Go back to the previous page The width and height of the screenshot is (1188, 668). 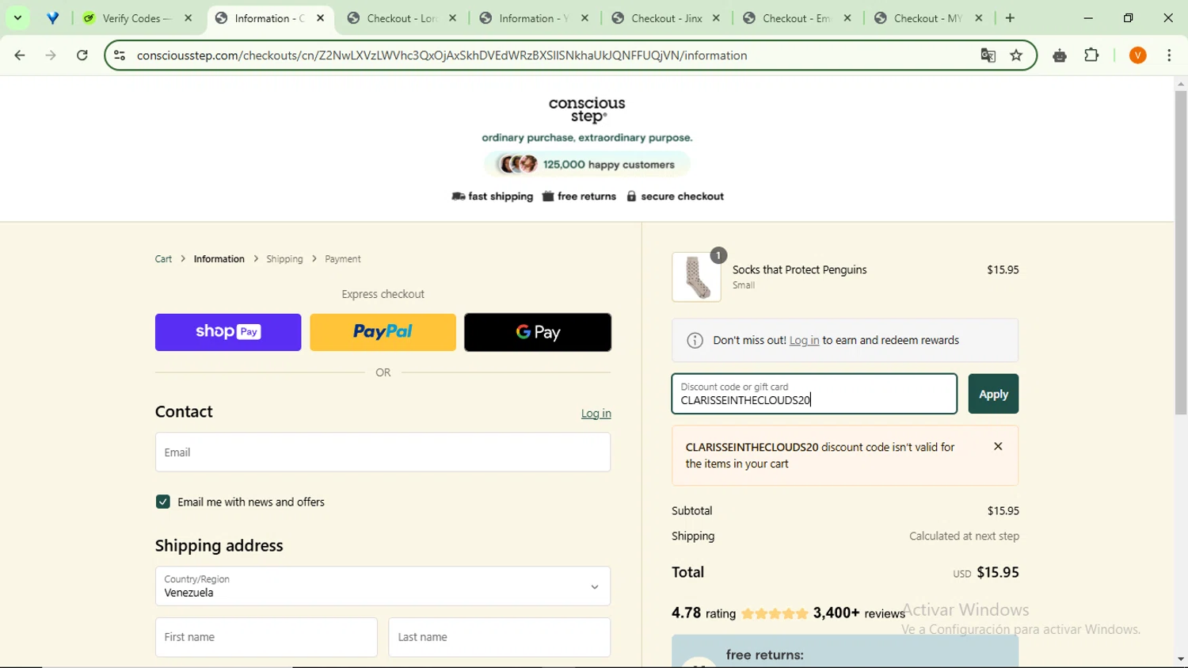20,55
